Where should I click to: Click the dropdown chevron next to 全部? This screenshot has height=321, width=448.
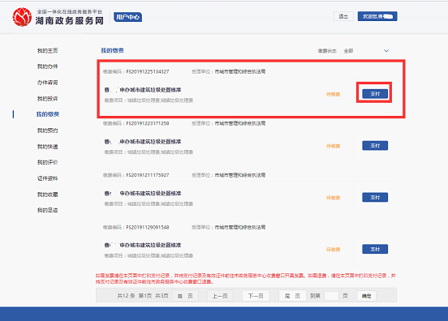pyautogui.click(x=386, y=51)
